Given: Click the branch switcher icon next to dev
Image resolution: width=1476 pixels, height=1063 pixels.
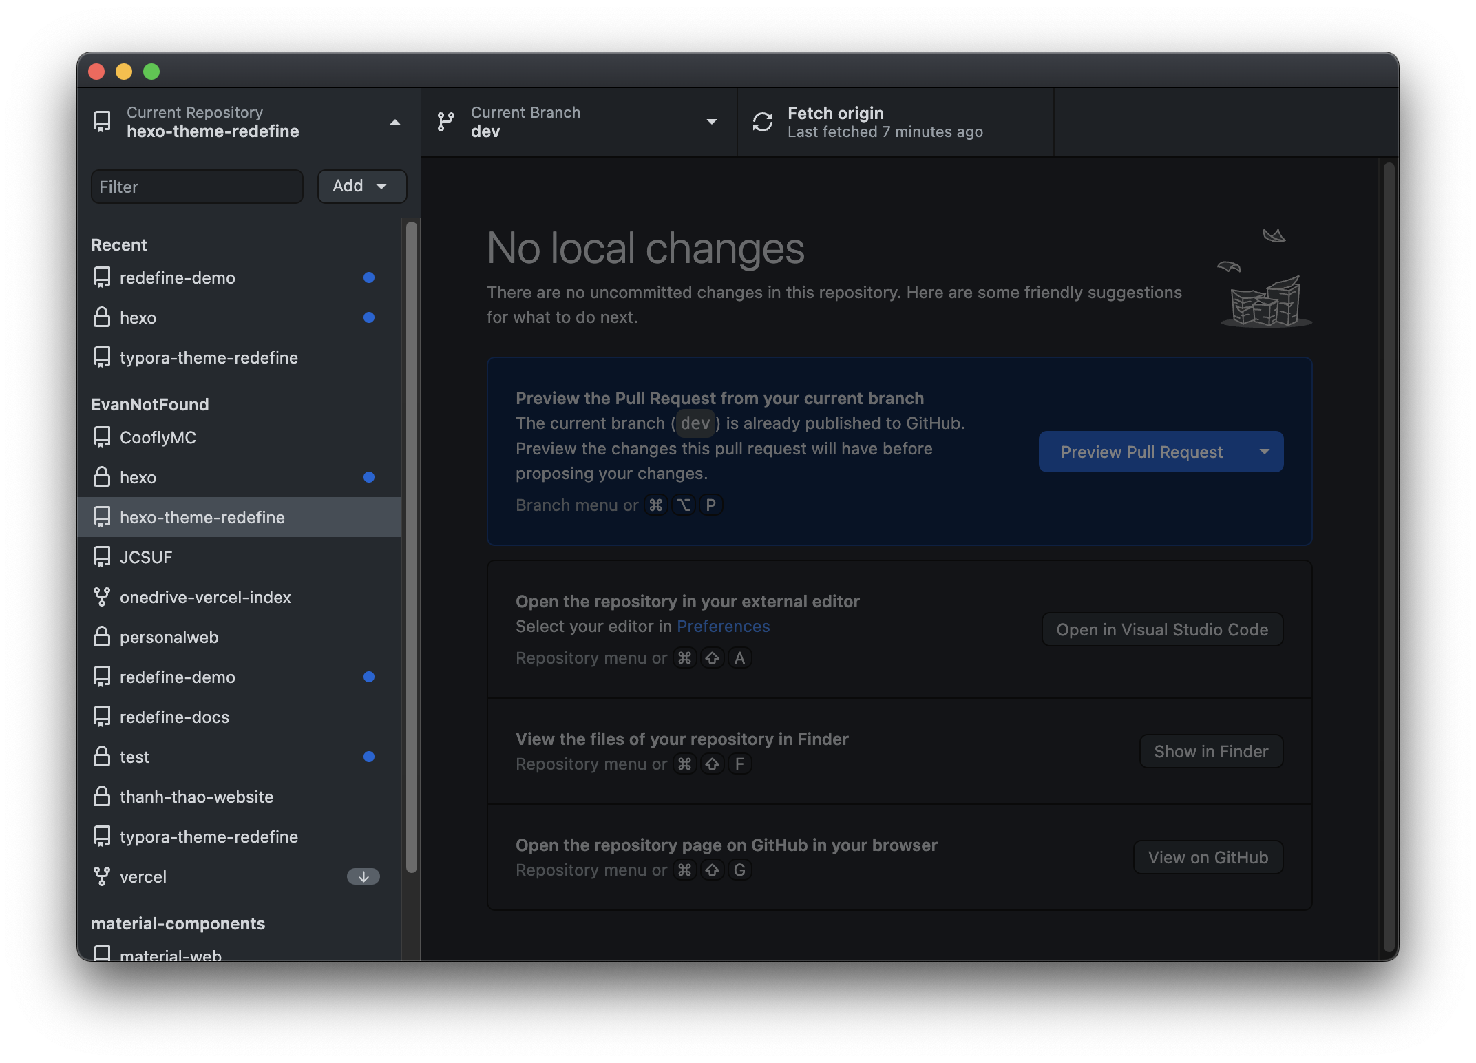Looking at the screenshot, I should (447, 120).
